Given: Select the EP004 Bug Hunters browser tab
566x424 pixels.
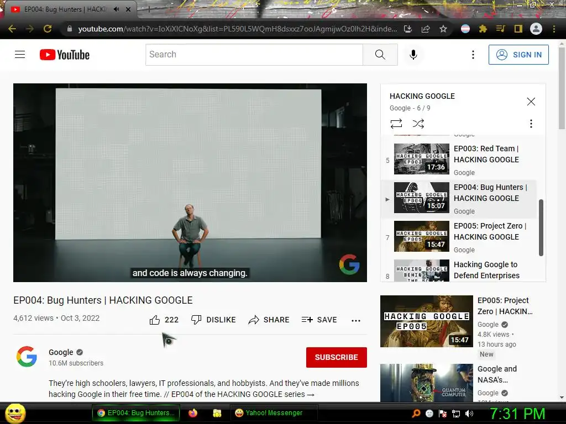Looking at the screenshot, I should 65,9.
